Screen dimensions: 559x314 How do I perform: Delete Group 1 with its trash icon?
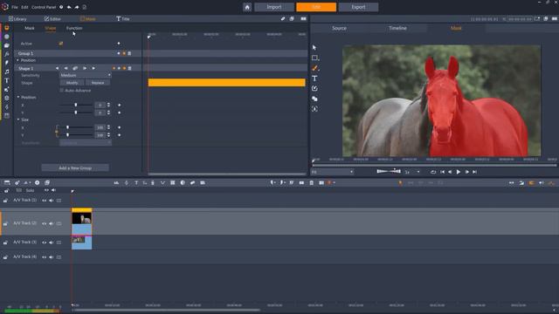[x=129, y=53]
